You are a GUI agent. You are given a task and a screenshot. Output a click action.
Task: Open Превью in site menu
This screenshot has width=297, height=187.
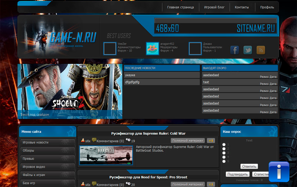pos(48,158)
